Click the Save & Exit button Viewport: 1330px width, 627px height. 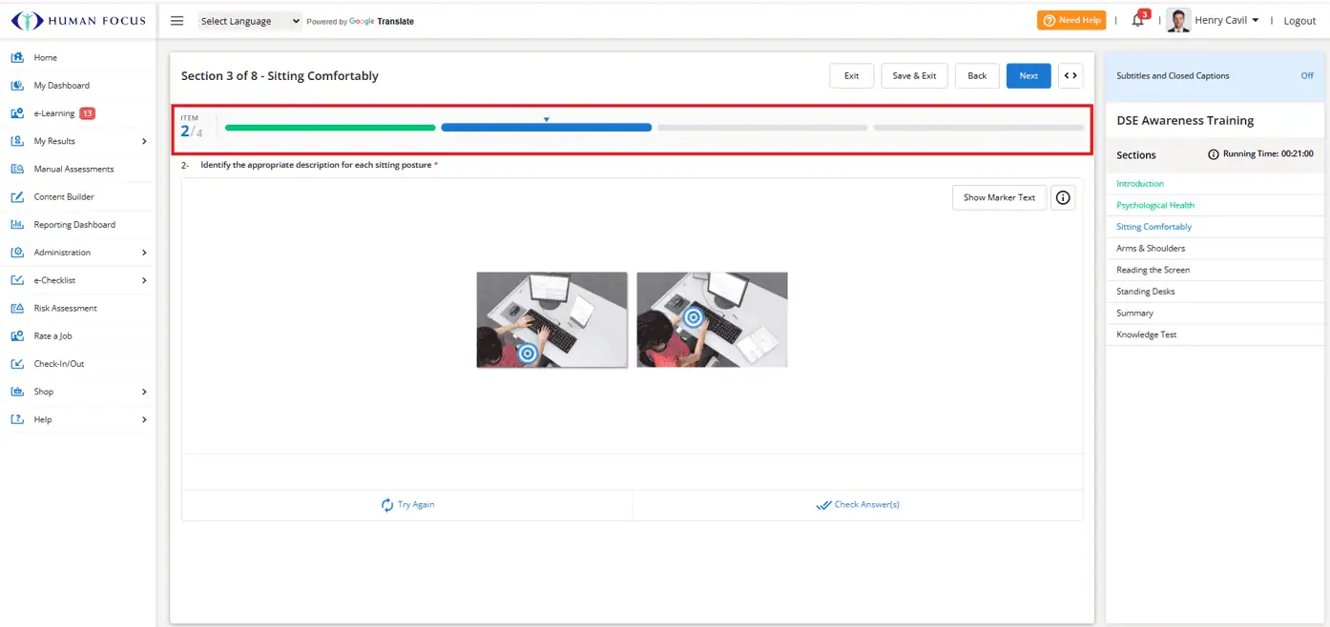tap(914, 76)
